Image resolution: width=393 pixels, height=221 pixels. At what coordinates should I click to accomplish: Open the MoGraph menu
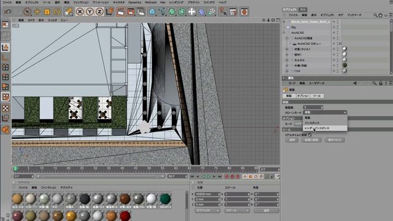(x=150, y=2)
